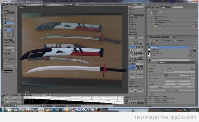Show other data textures context icon
199x122 pixels.
[x=153, y=44]
